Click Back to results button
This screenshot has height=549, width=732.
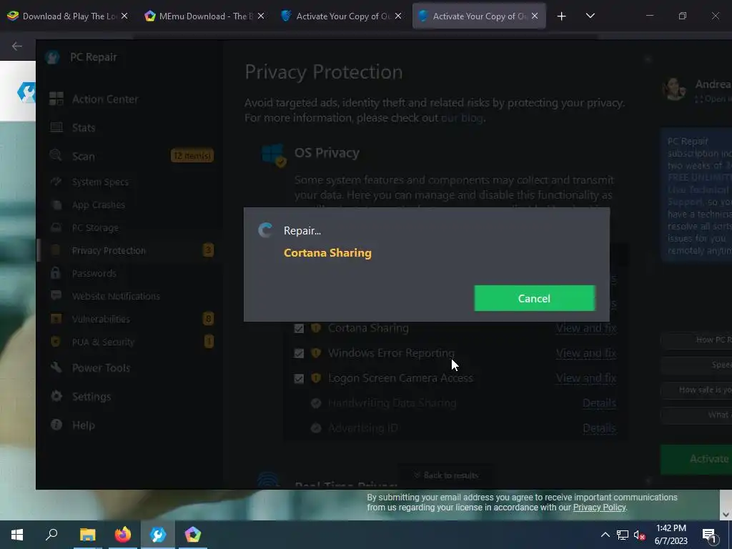pos(446,475)
